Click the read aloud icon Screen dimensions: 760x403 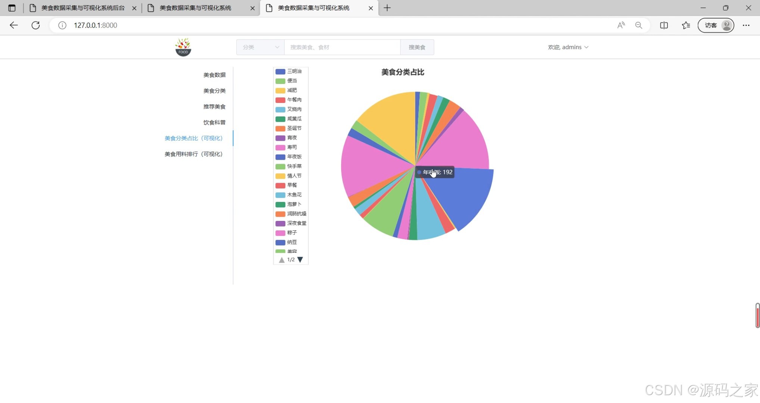(x=621, y=25)
